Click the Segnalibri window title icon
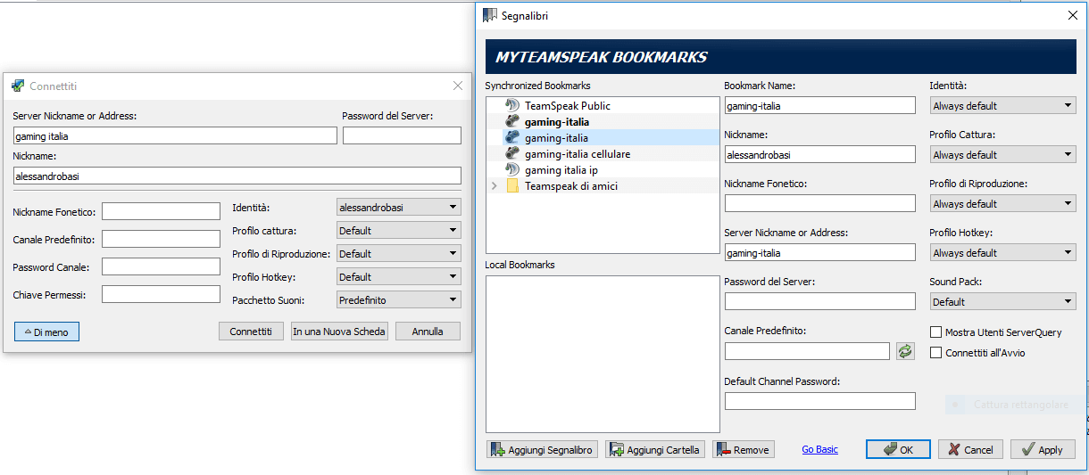The height and width of the screenshot is (475, 1089). (489, 15)
